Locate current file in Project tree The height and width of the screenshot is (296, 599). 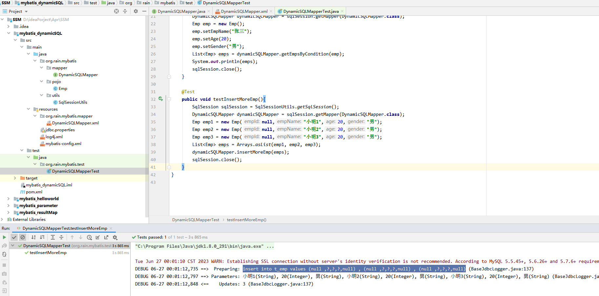pyautogui.click(x=116, y=11)
